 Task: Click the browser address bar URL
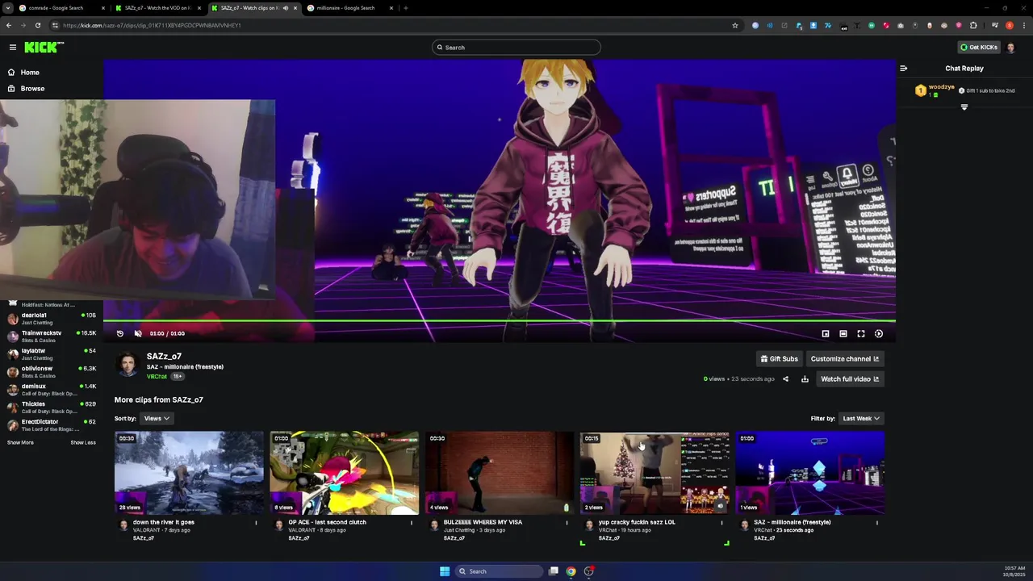pos(152,25)
